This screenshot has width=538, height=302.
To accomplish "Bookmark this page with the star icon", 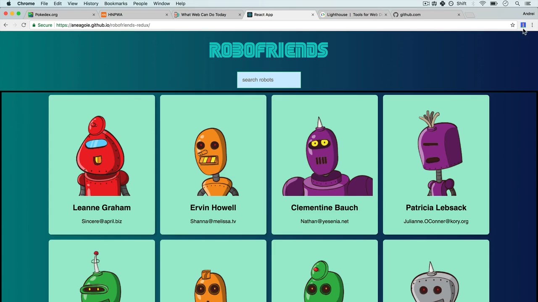I will (x=513, y=25).
